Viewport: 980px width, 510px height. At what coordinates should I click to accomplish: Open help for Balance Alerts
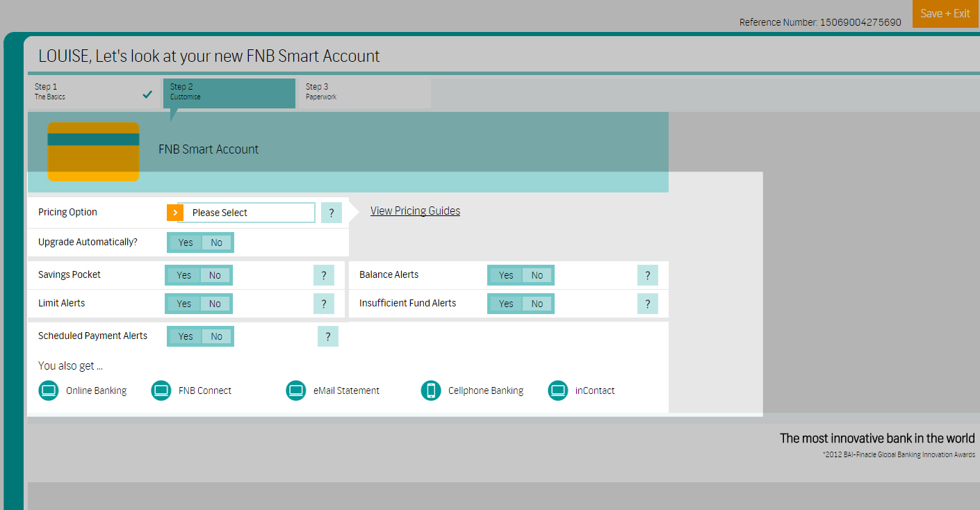click(x=648, y=275)
